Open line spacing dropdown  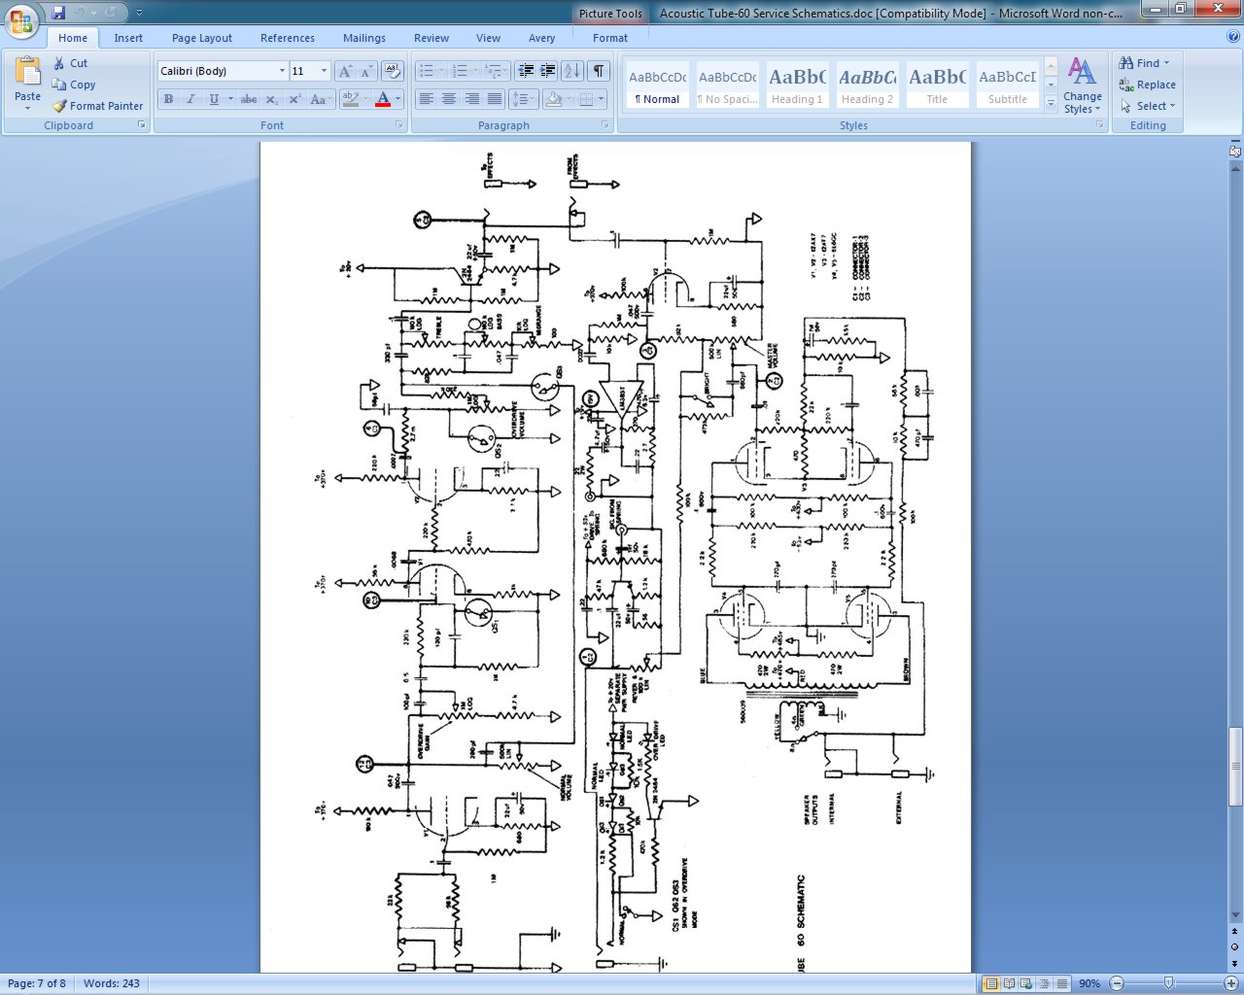525,99
